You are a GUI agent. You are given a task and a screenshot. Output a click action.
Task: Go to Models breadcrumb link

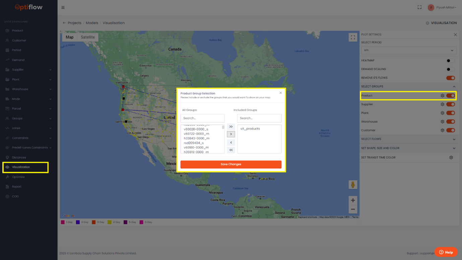(92, 23)
